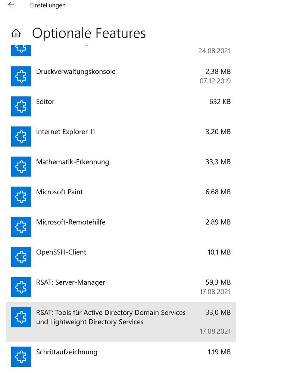Open the Schrittaufzeichnung entry
The width and height of the screenshot is (281, 373).
click(67, 352)
